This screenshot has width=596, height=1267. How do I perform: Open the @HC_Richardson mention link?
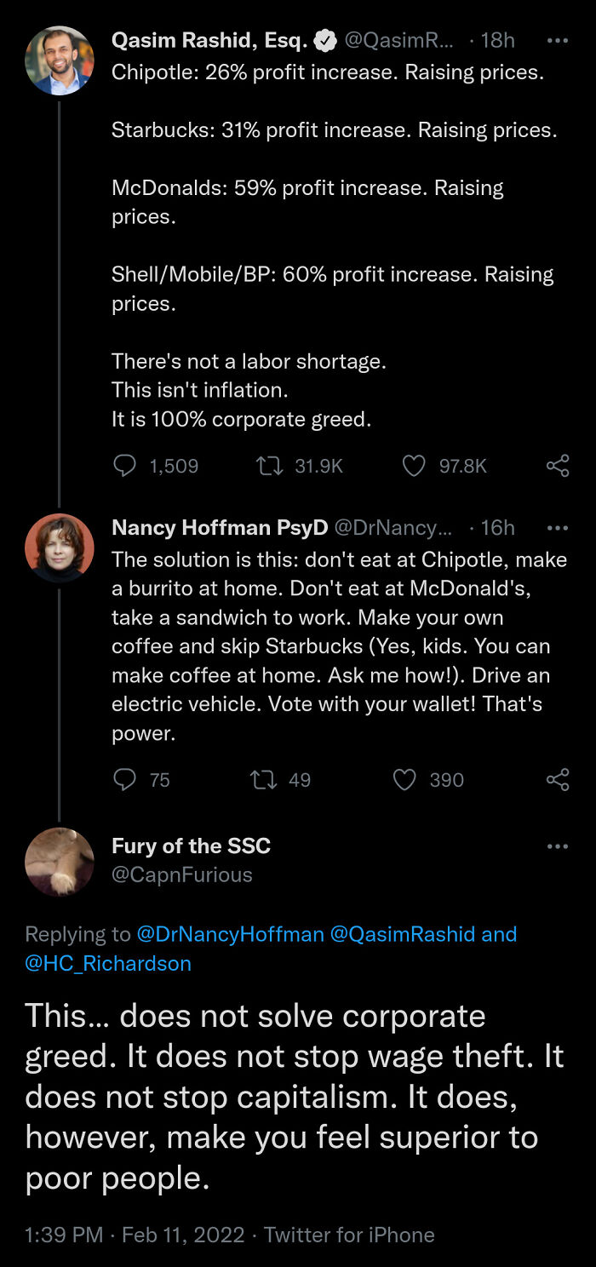point(108,963)
